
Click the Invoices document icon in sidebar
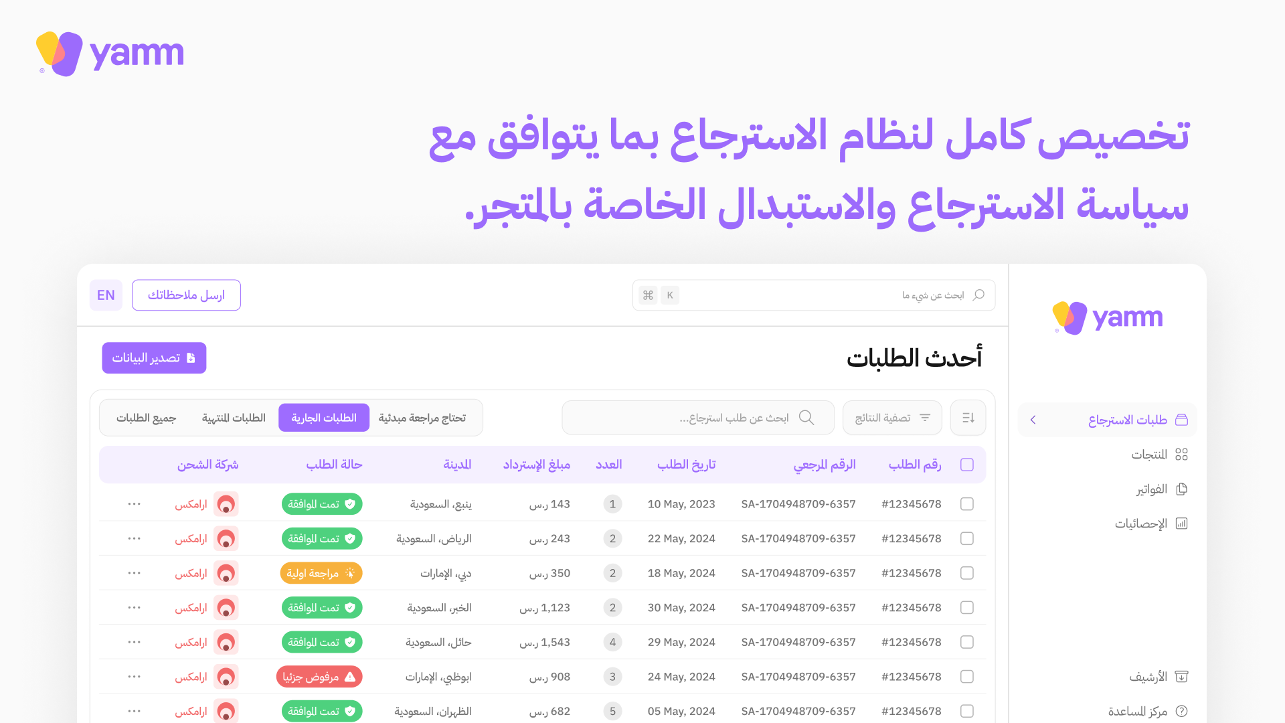(x=1181, y=489)
